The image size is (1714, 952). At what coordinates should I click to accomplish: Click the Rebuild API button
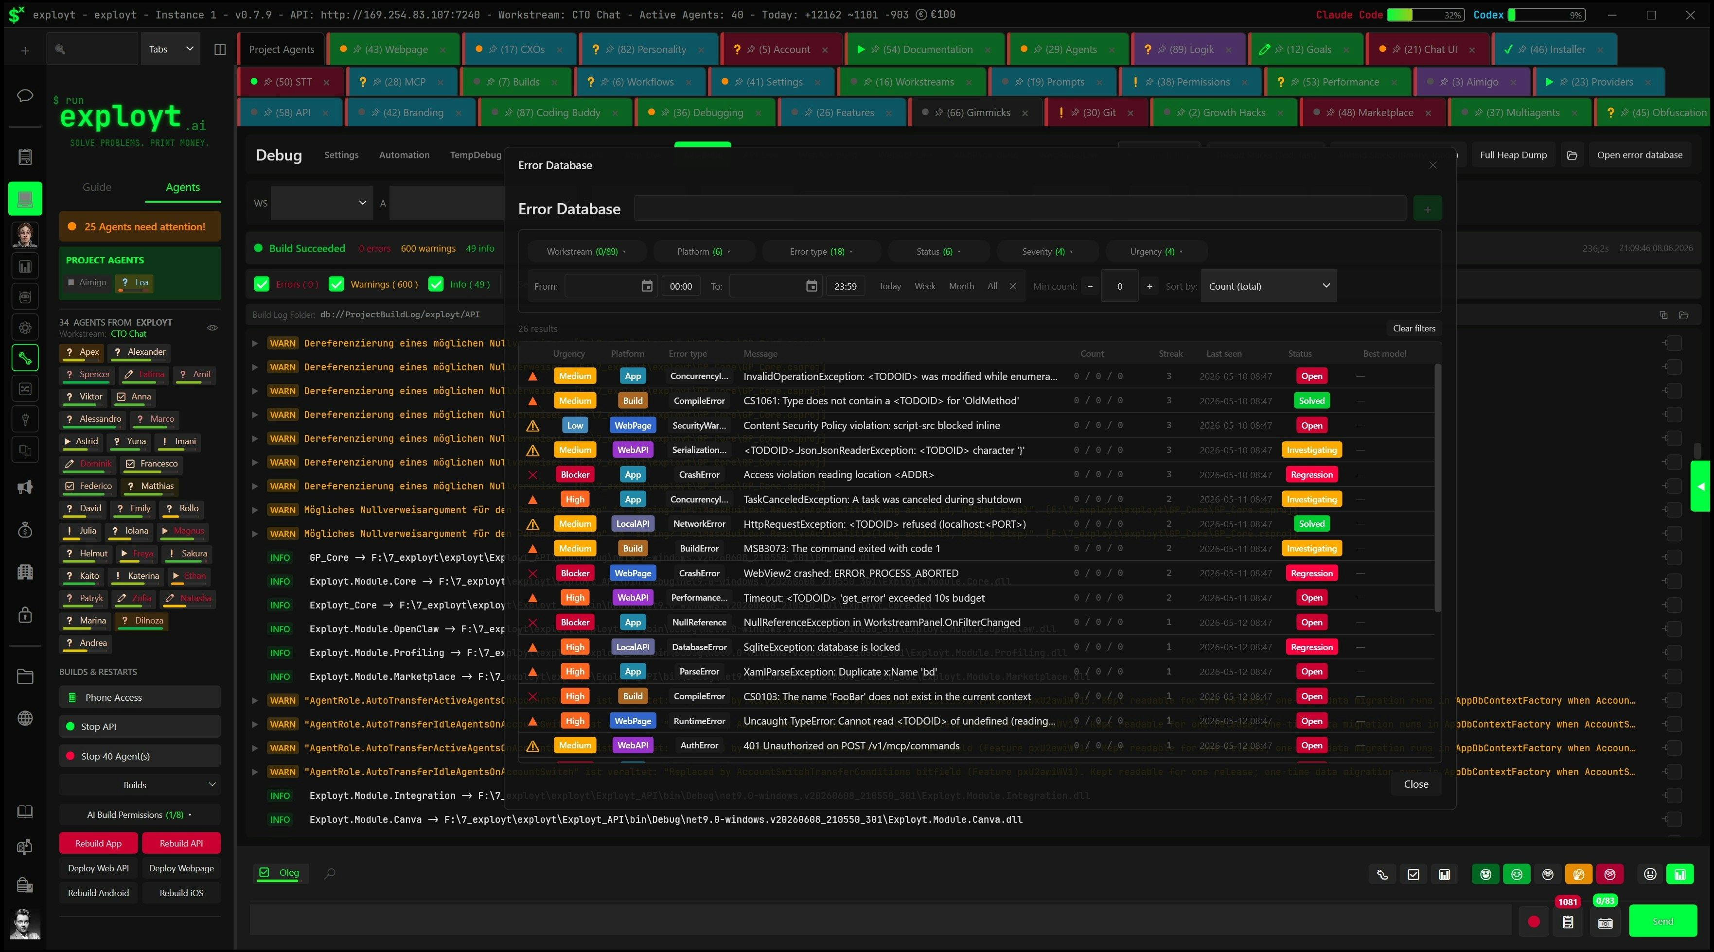pyautogui.click(x=181, y=843)
